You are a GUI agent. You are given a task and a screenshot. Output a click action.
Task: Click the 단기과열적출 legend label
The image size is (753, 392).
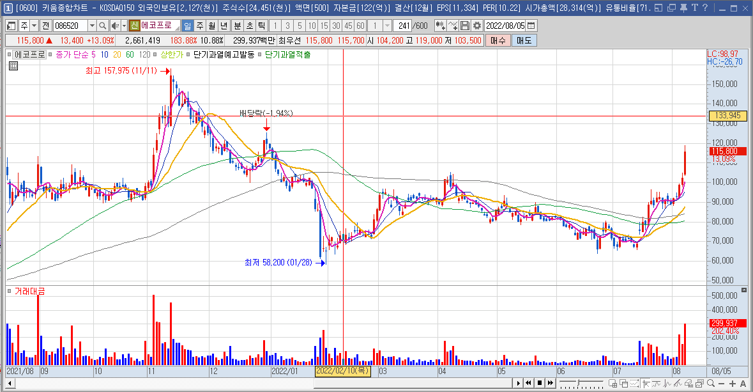287,55
